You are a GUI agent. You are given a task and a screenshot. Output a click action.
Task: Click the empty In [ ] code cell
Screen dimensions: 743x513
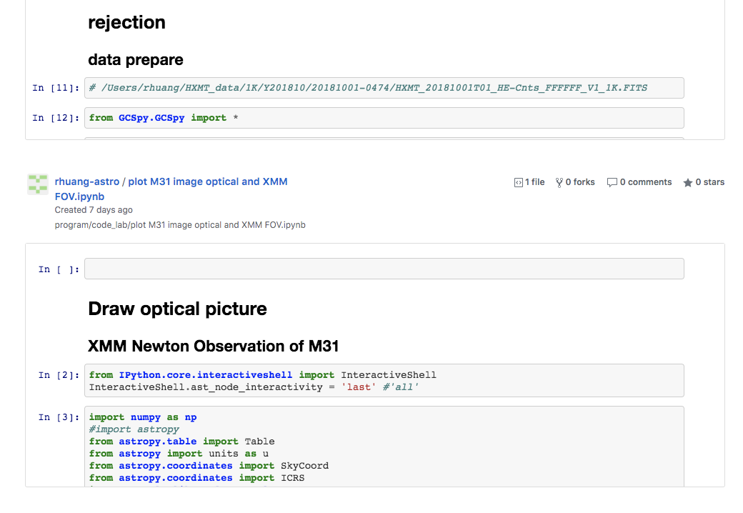384,269
